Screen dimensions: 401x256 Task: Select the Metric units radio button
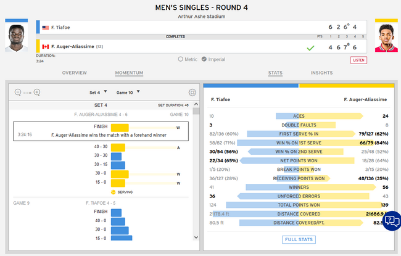point(181,59)
